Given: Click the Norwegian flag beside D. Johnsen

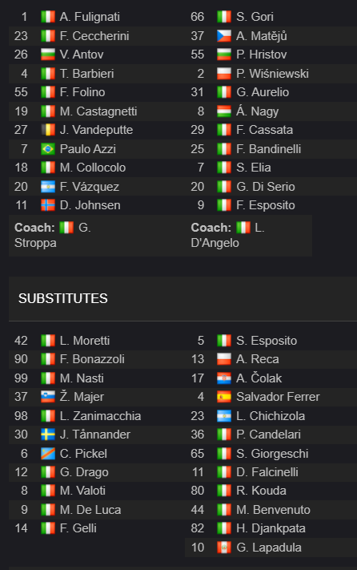Looking at the screenshot, I should pyautogui.click(x=48, y=205).
